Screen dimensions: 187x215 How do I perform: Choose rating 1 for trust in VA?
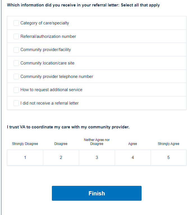tap(25, 158)
